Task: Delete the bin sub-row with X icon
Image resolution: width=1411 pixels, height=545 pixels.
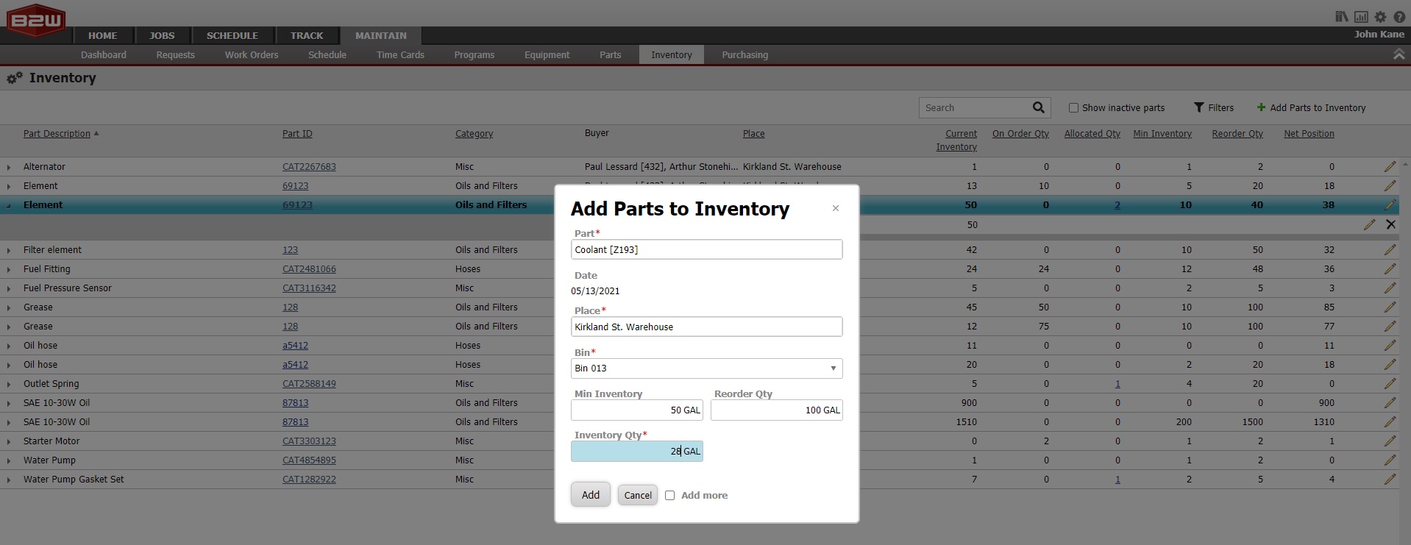Action: click(1390, 224)
